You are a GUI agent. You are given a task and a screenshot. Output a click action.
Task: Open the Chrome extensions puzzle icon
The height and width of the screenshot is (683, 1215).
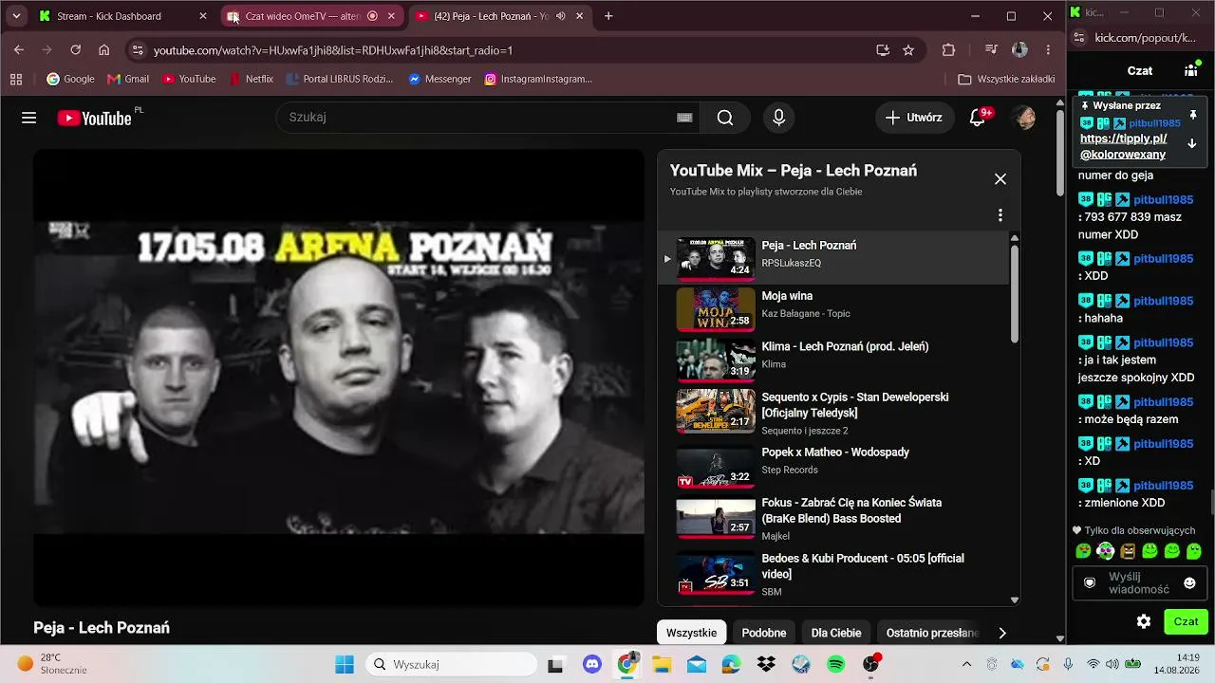pos(948,50)
